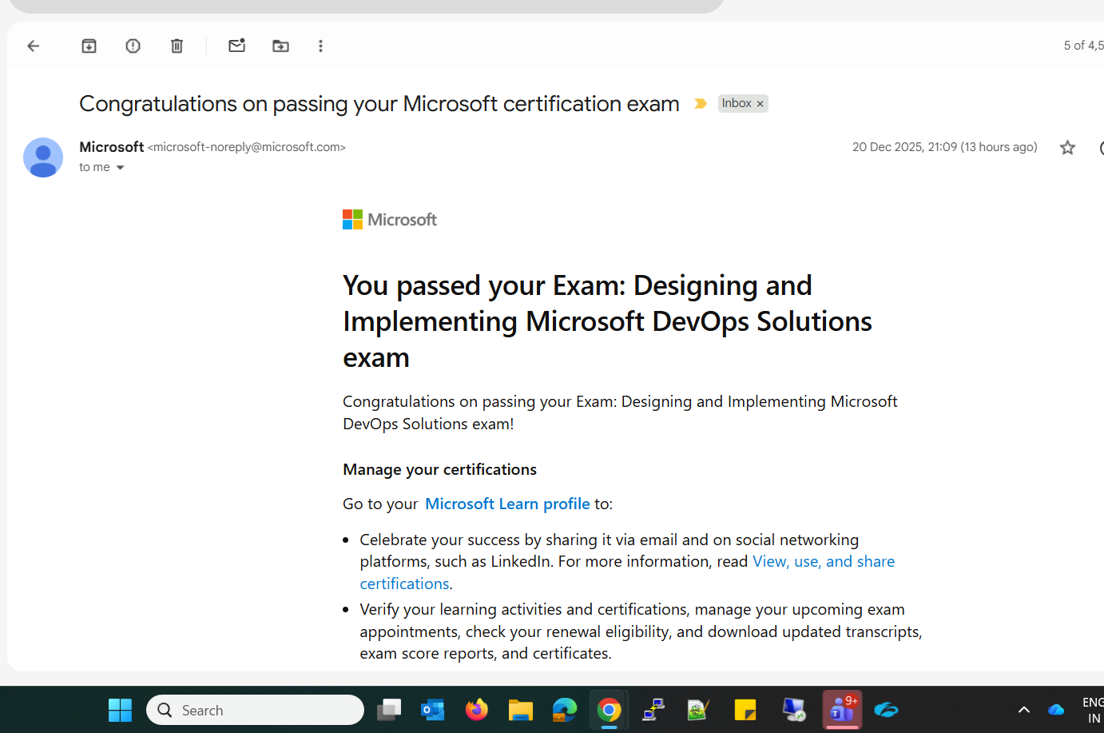Star this email from Microsoft
1104x733 pixels.
pos(1067,147)
